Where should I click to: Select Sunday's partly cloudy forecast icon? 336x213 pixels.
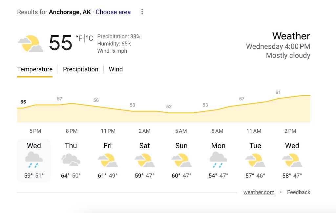click(x=181, y=160)
